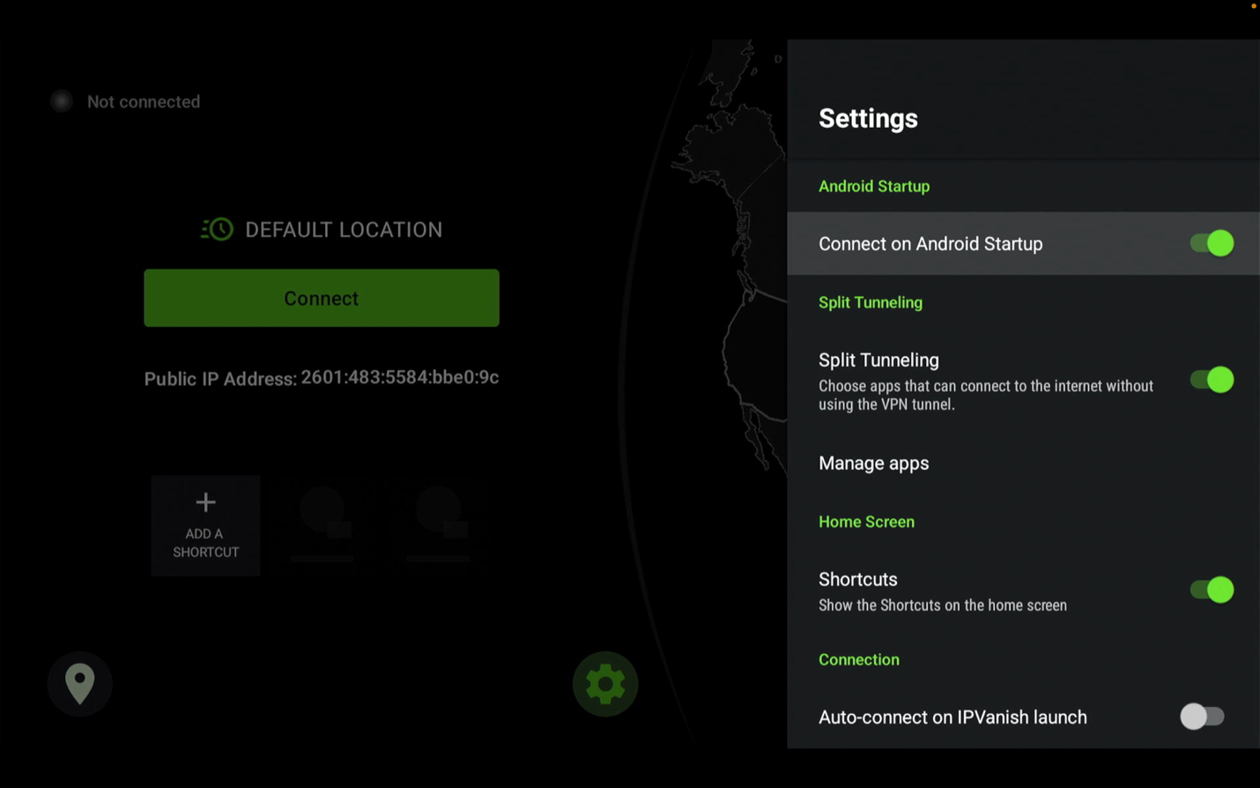1260x788 pixels.
Task: Click the Split Tunneling section header
Action: tap(871, 302)
